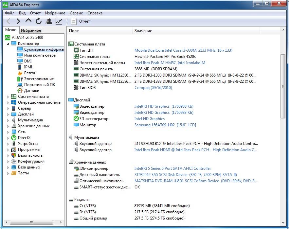
Task: Click the report pane scroll down arrow
Action: [283, 223]
